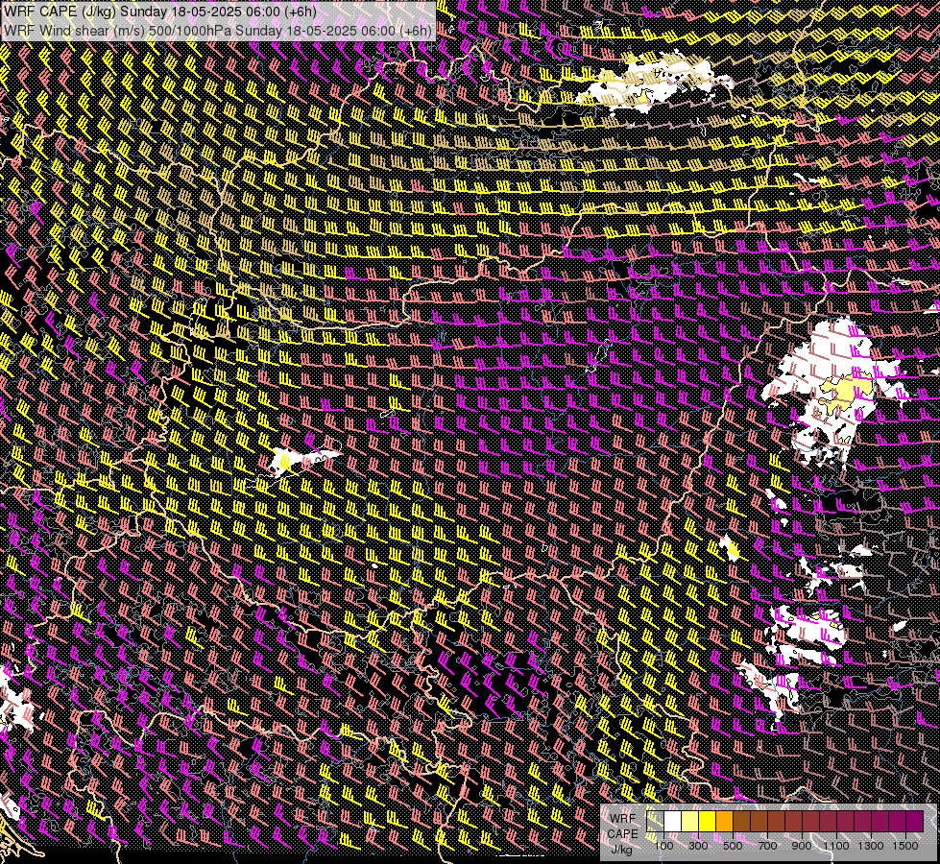Image resolution: width=940 pixels, height=864 pixels.
Task: Select the white 100 J/kg legend swatch
Action: click(x=673, y=822)
